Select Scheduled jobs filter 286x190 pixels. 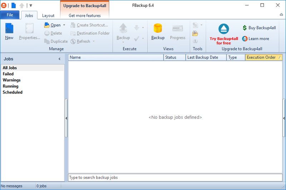[x=33, y=92]
